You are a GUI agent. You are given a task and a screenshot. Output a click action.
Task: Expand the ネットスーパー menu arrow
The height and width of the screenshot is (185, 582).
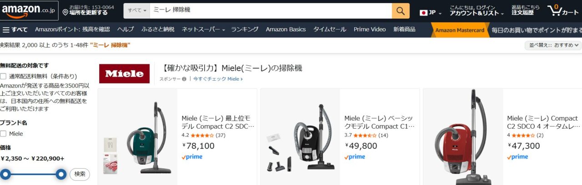224,30
